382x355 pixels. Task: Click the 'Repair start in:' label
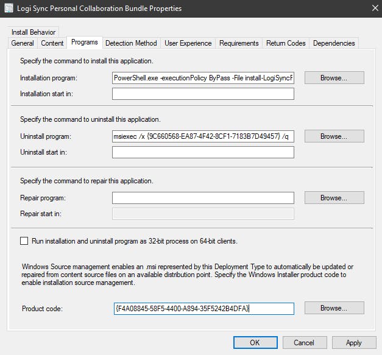(x=41, y=214)
